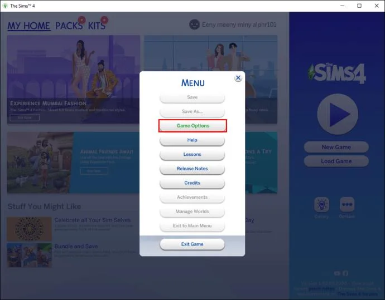
Task: Click the Help menu button
Action: (x=192, y=140)
